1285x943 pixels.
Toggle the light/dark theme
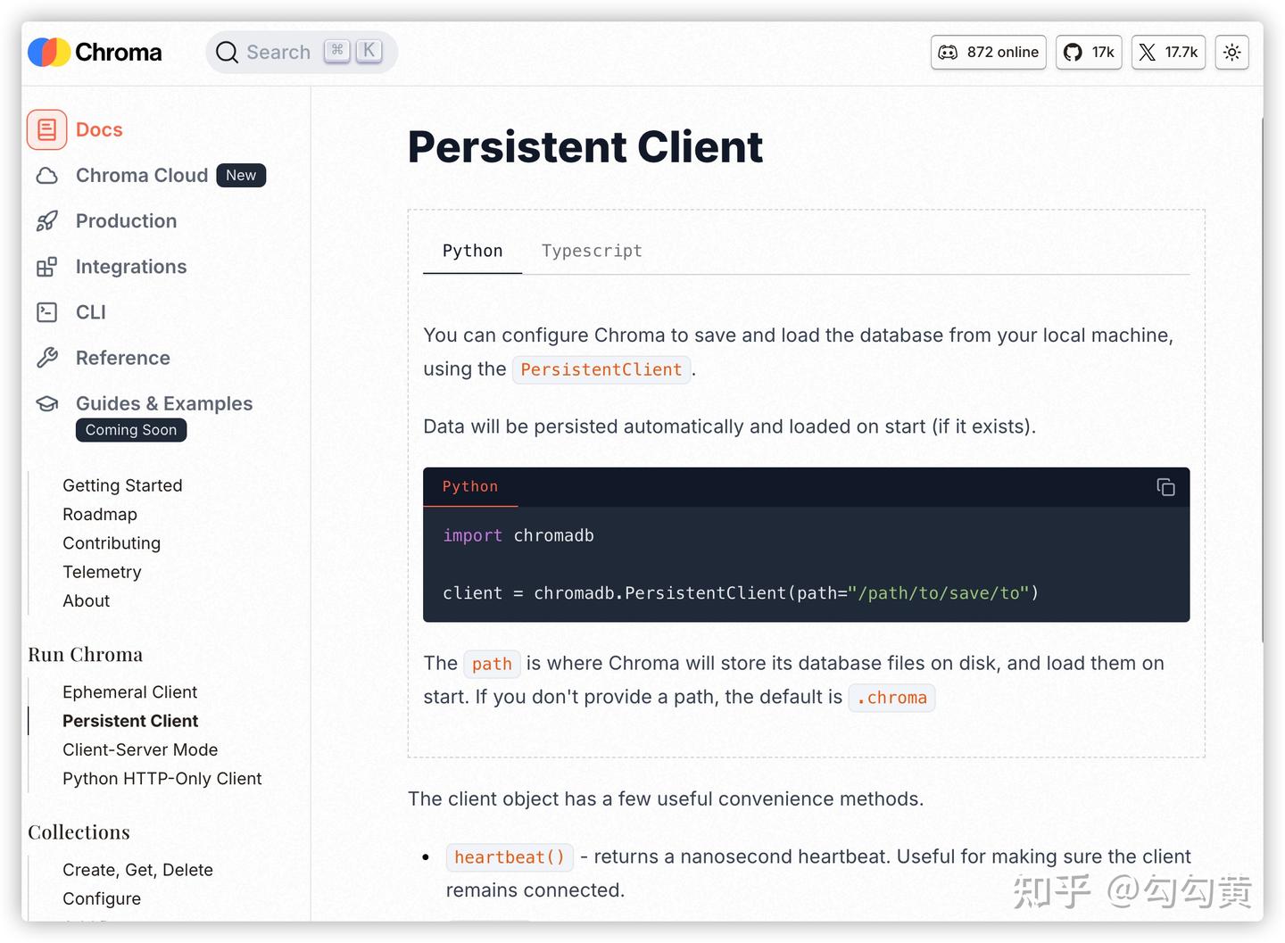tap(1231, 53)
